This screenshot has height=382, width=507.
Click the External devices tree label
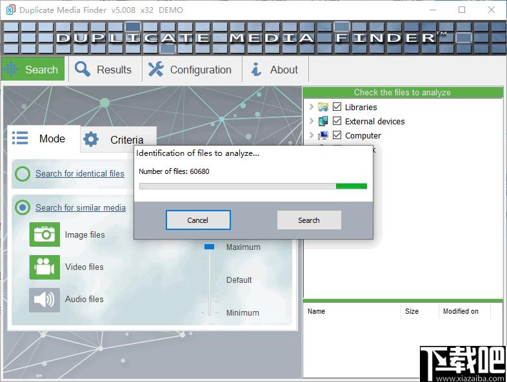[375, 121]
